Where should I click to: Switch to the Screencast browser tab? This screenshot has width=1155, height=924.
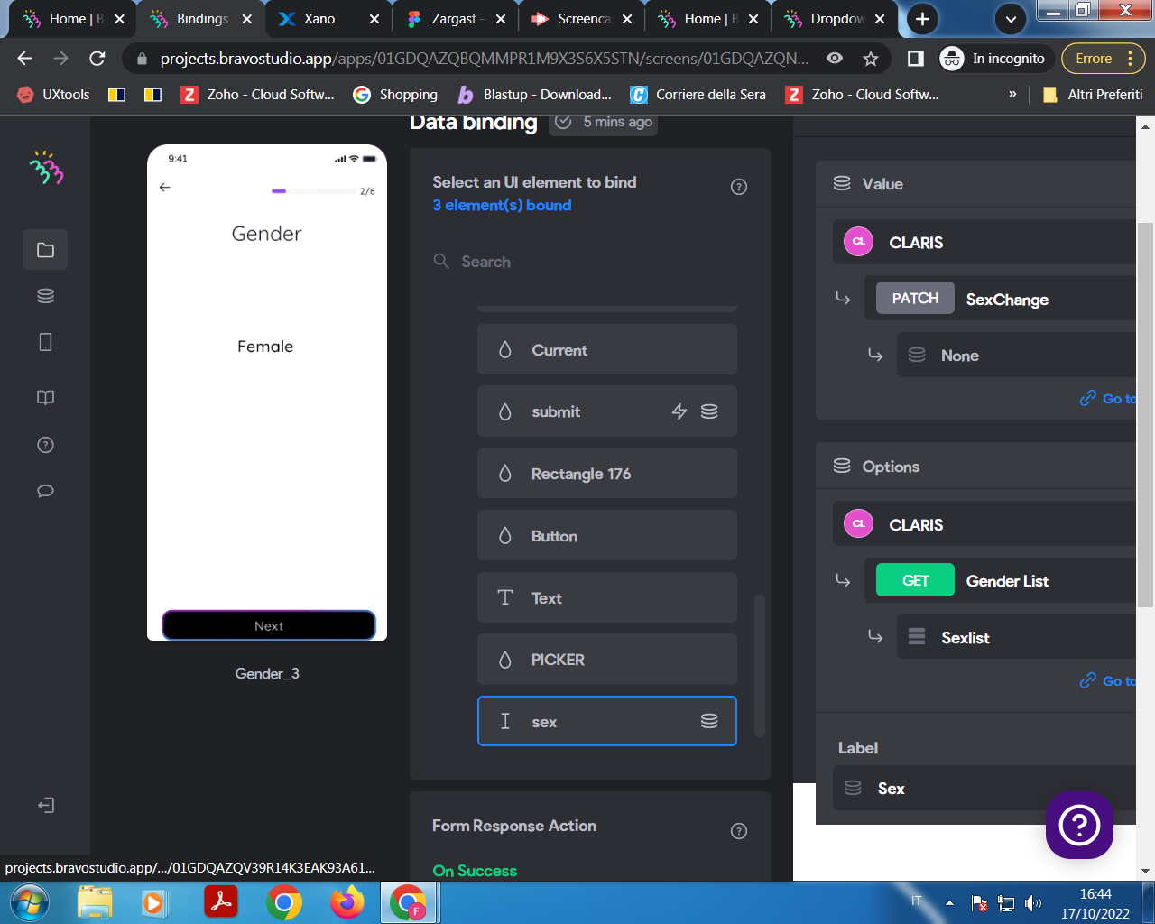click(583, 19)
